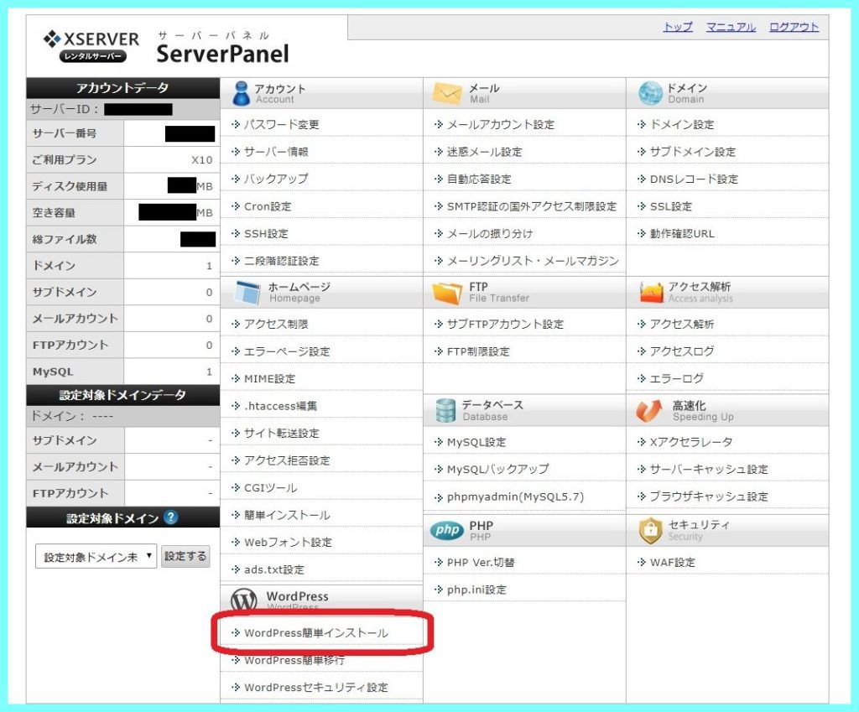
Task: Open アクセス拒否設定
Action: click(x=287, y=460)
